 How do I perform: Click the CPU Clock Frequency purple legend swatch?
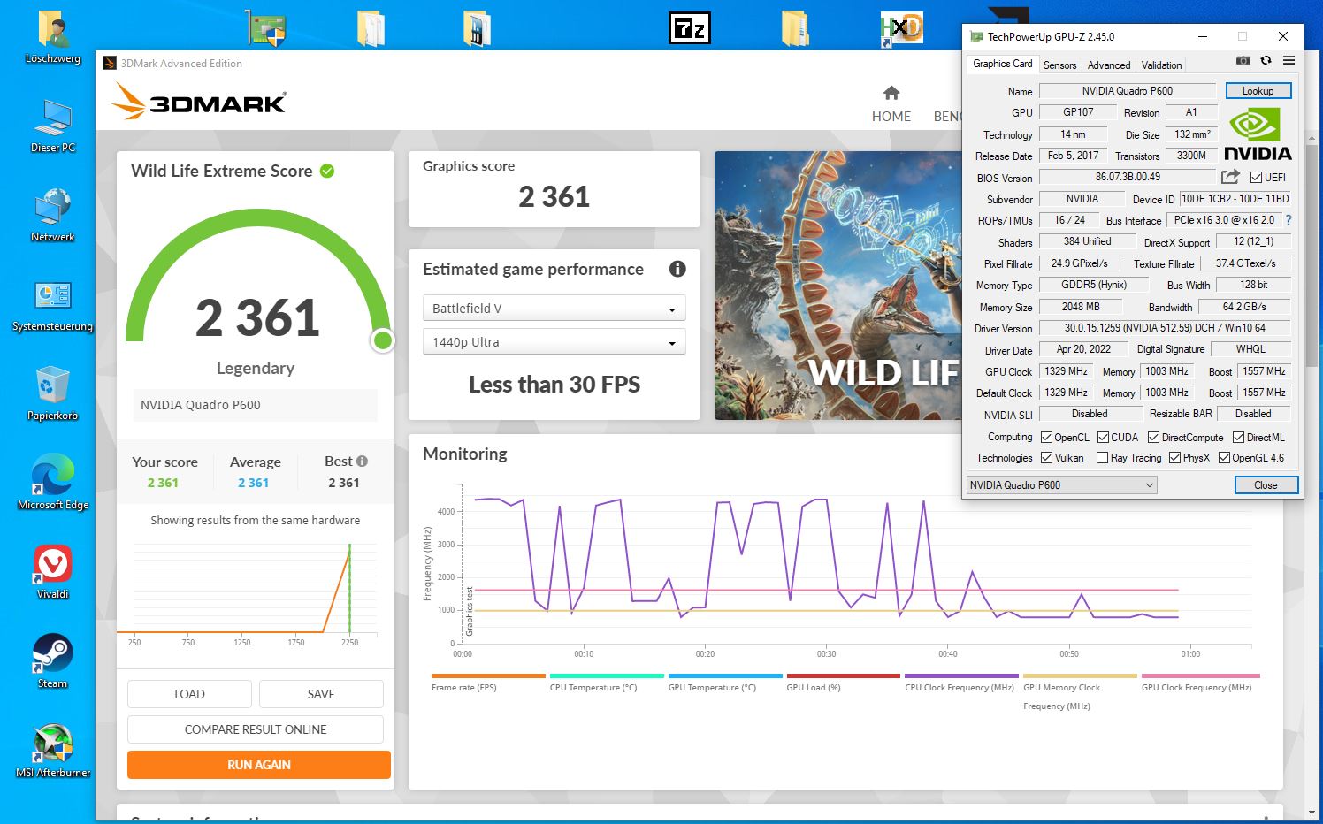[x=962, y=675]
